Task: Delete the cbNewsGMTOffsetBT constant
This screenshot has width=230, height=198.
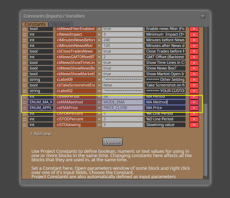Action: pyautogui.click(x=194, y=57)
